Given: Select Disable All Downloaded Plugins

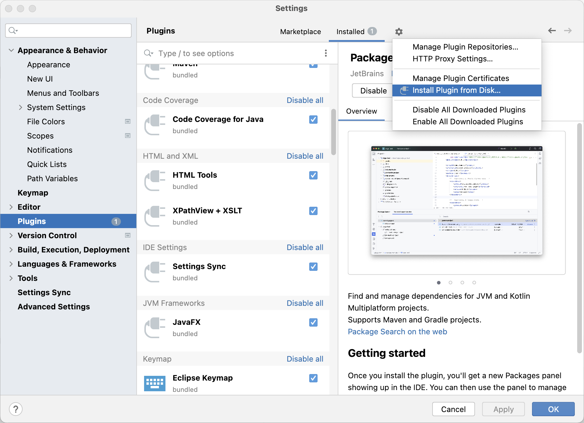Looking at the screenshot, I should (467, 110).
